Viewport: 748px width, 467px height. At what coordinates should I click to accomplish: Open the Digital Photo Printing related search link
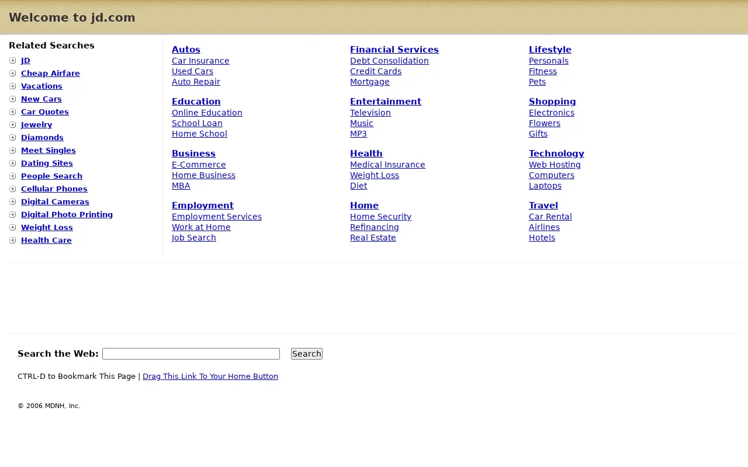click(67, 215)
